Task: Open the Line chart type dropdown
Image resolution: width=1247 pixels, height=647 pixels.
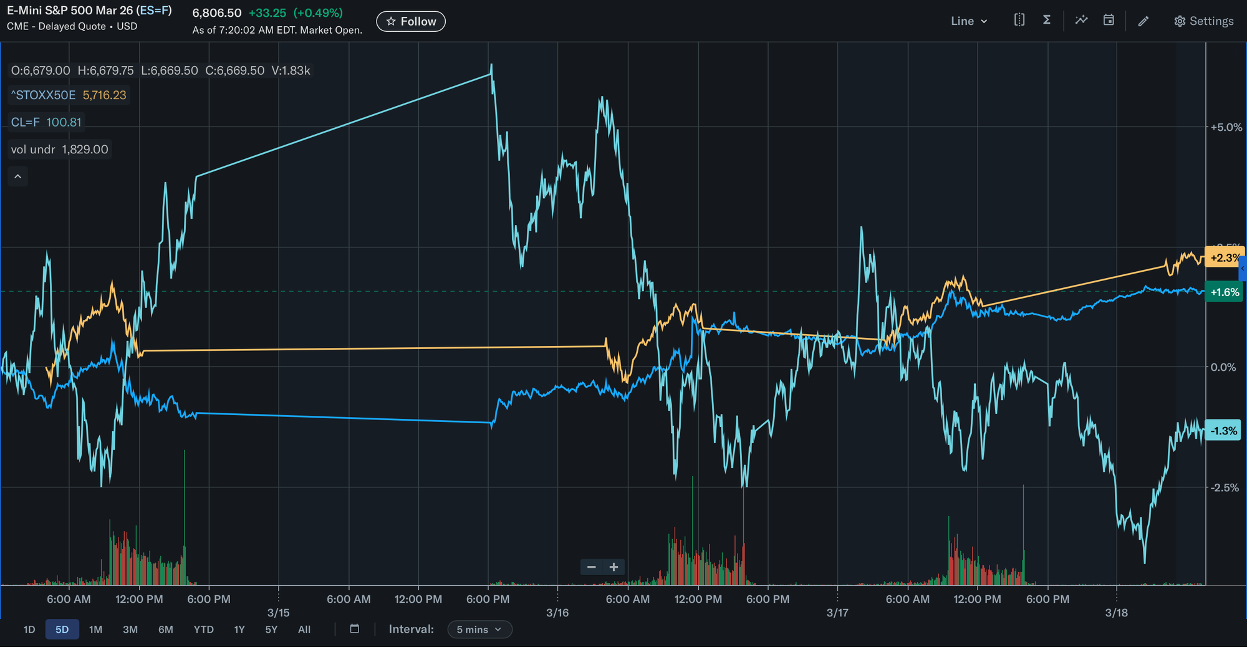Action: click(x=969, y=21)
